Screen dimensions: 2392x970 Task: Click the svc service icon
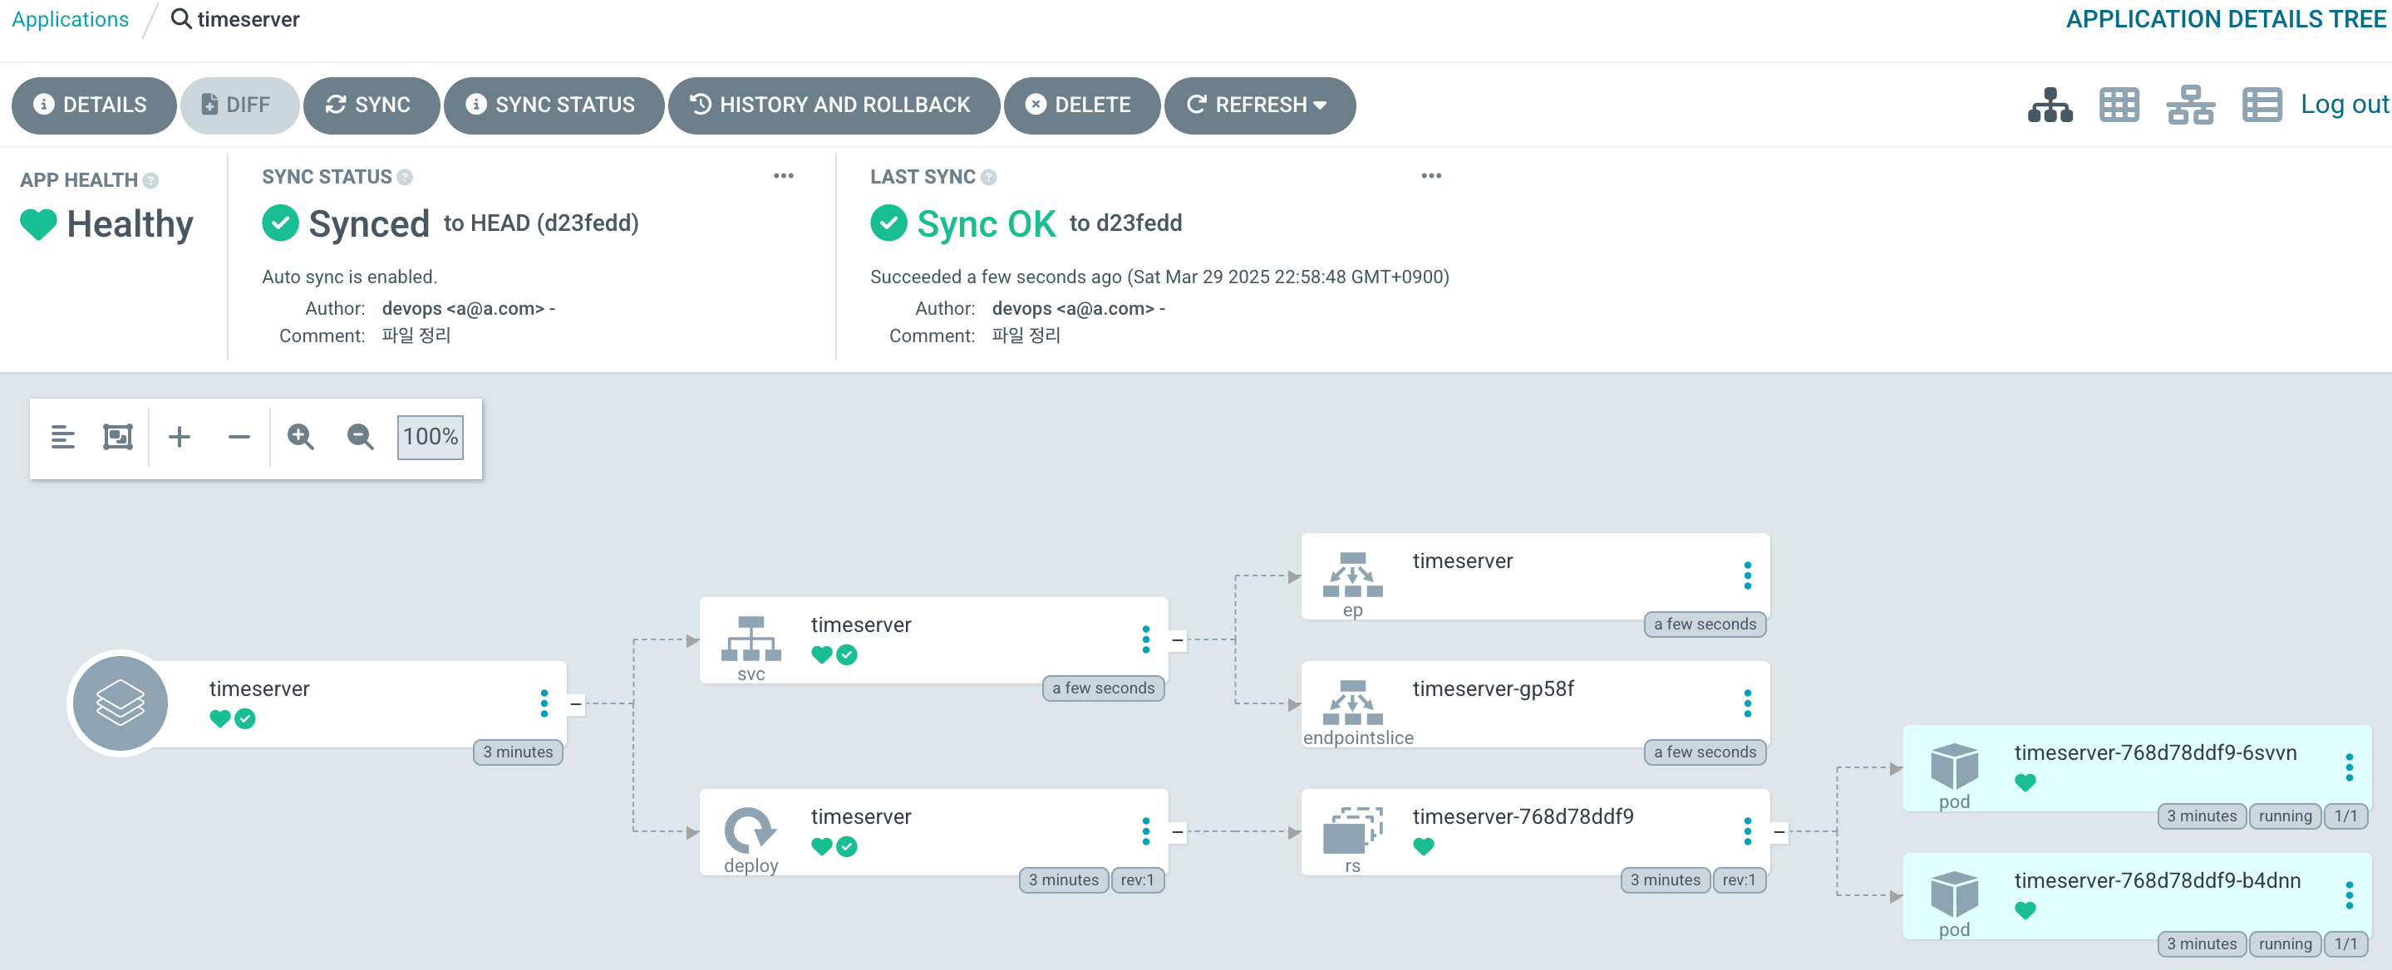tap(751, 639)
